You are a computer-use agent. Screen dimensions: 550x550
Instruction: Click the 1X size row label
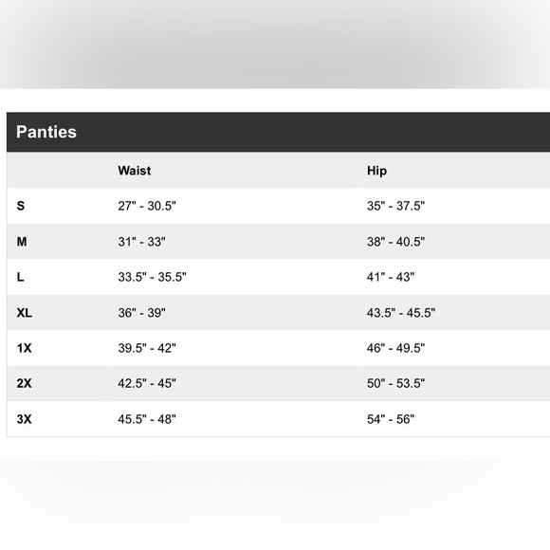(25, 348)
